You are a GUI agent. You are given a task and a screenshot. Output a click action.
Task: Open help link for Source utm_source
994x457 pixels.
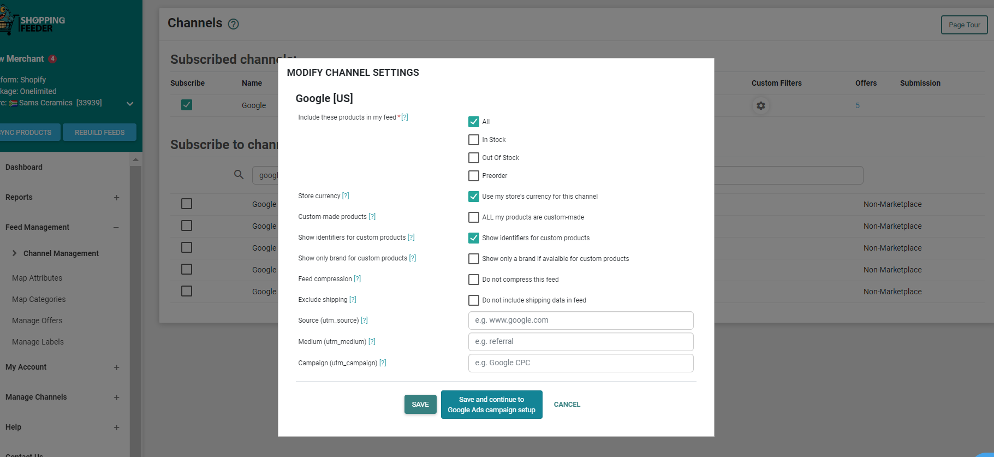(364, 321)
